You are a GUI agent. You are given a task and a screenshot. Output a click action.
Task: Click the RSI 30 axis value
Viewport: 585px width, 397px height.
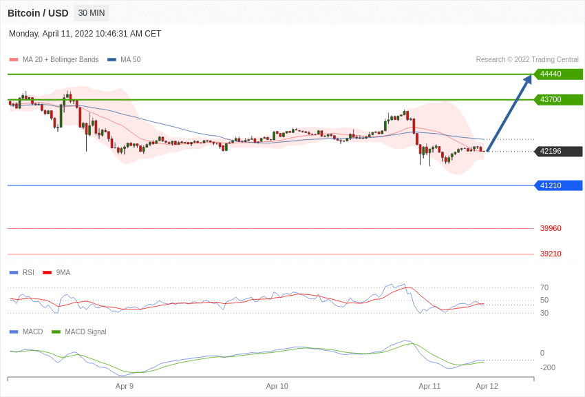[544, 313]
